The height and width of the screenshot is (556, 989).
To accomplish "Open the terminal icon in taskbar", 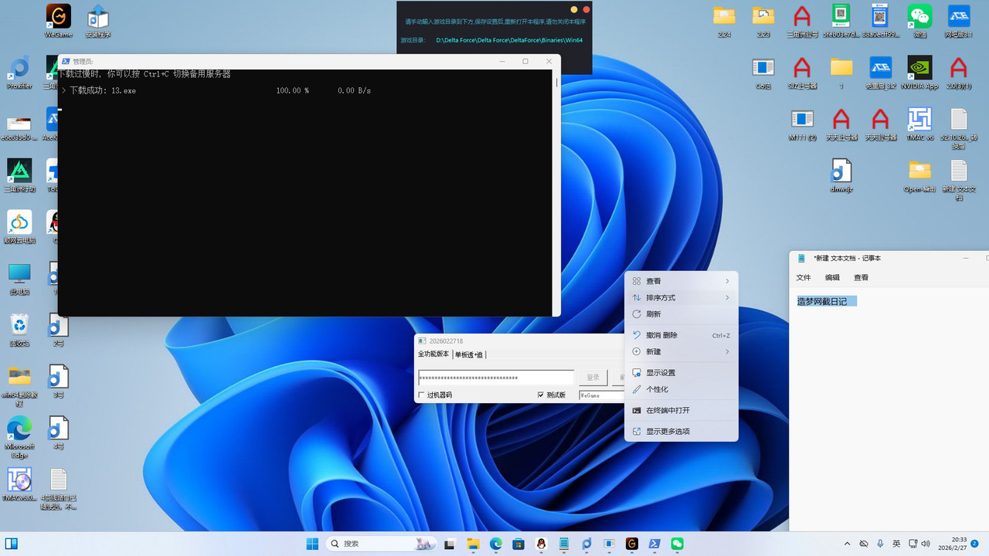I will pos(654,544).
